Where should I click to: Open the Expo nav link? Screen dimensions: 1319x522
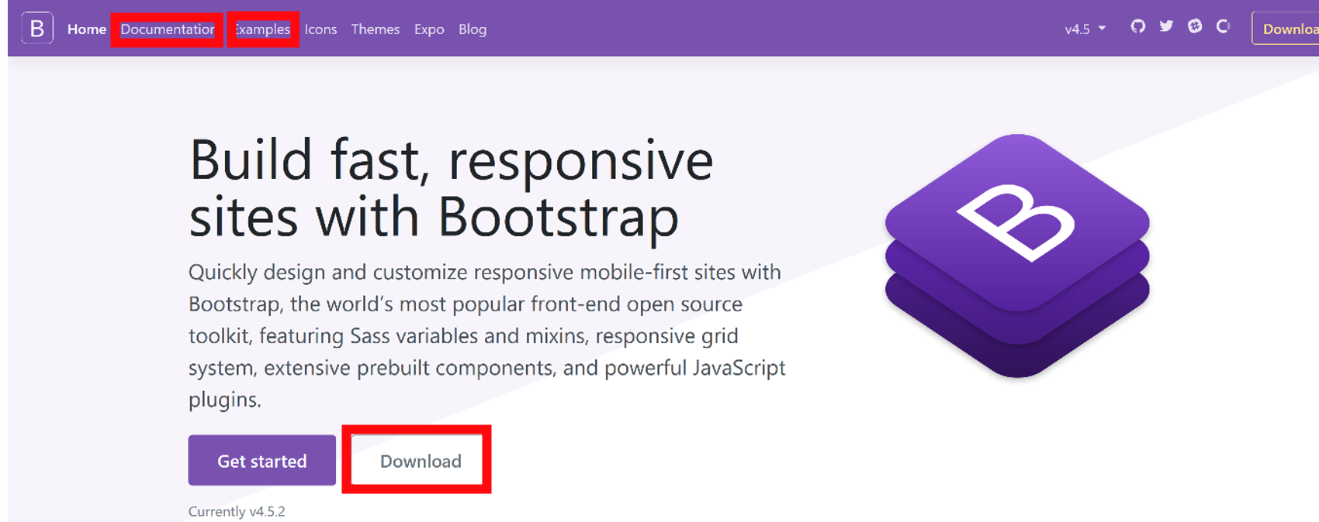[429, 29]
